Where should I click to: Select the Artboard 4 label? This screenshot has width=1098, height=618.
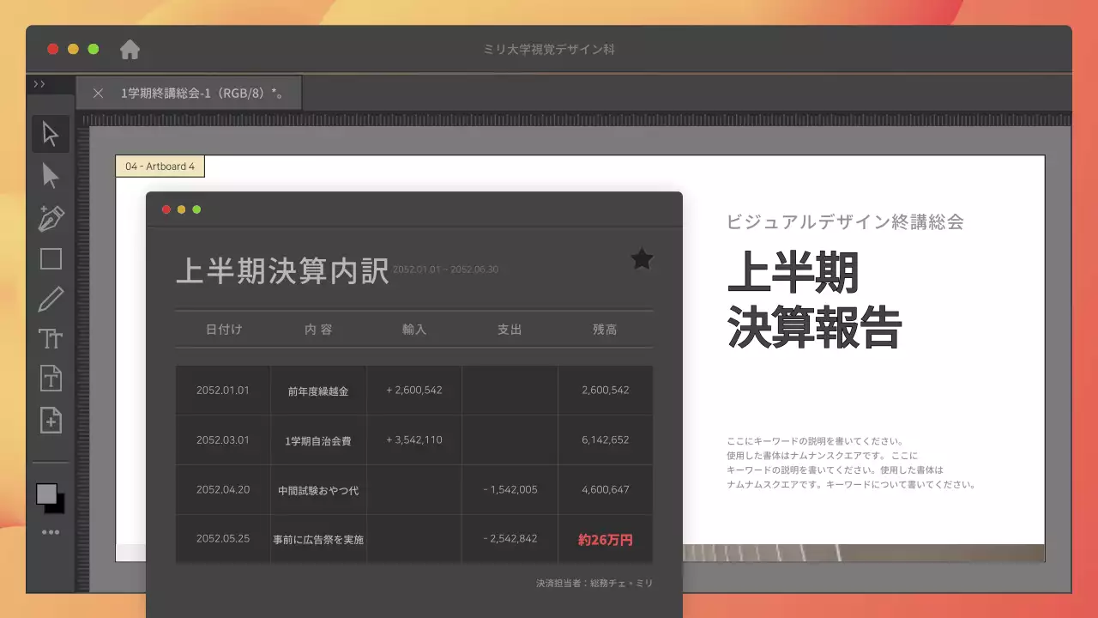pyautogui.click(x=160, y=166)
